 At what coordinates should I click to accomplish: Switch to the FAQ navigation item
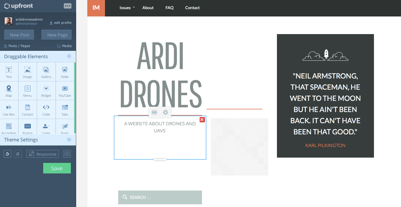(x=169, y=8)
